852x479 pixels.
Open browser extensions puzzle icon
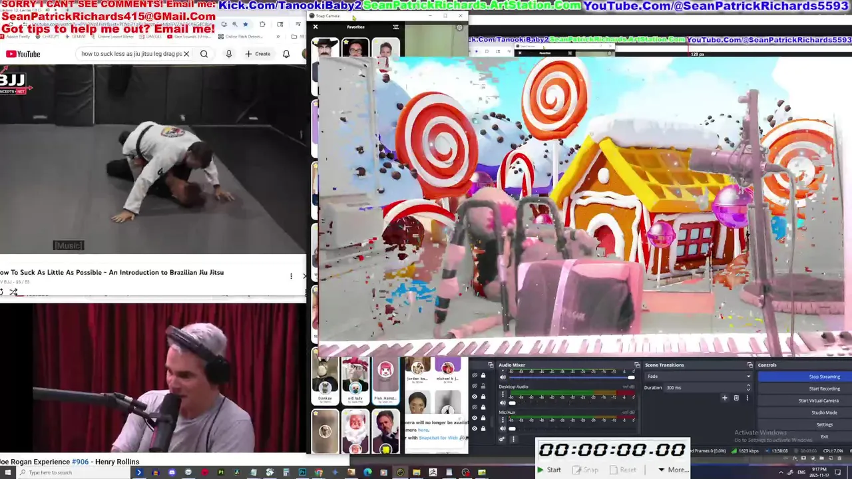click(262, 24)
